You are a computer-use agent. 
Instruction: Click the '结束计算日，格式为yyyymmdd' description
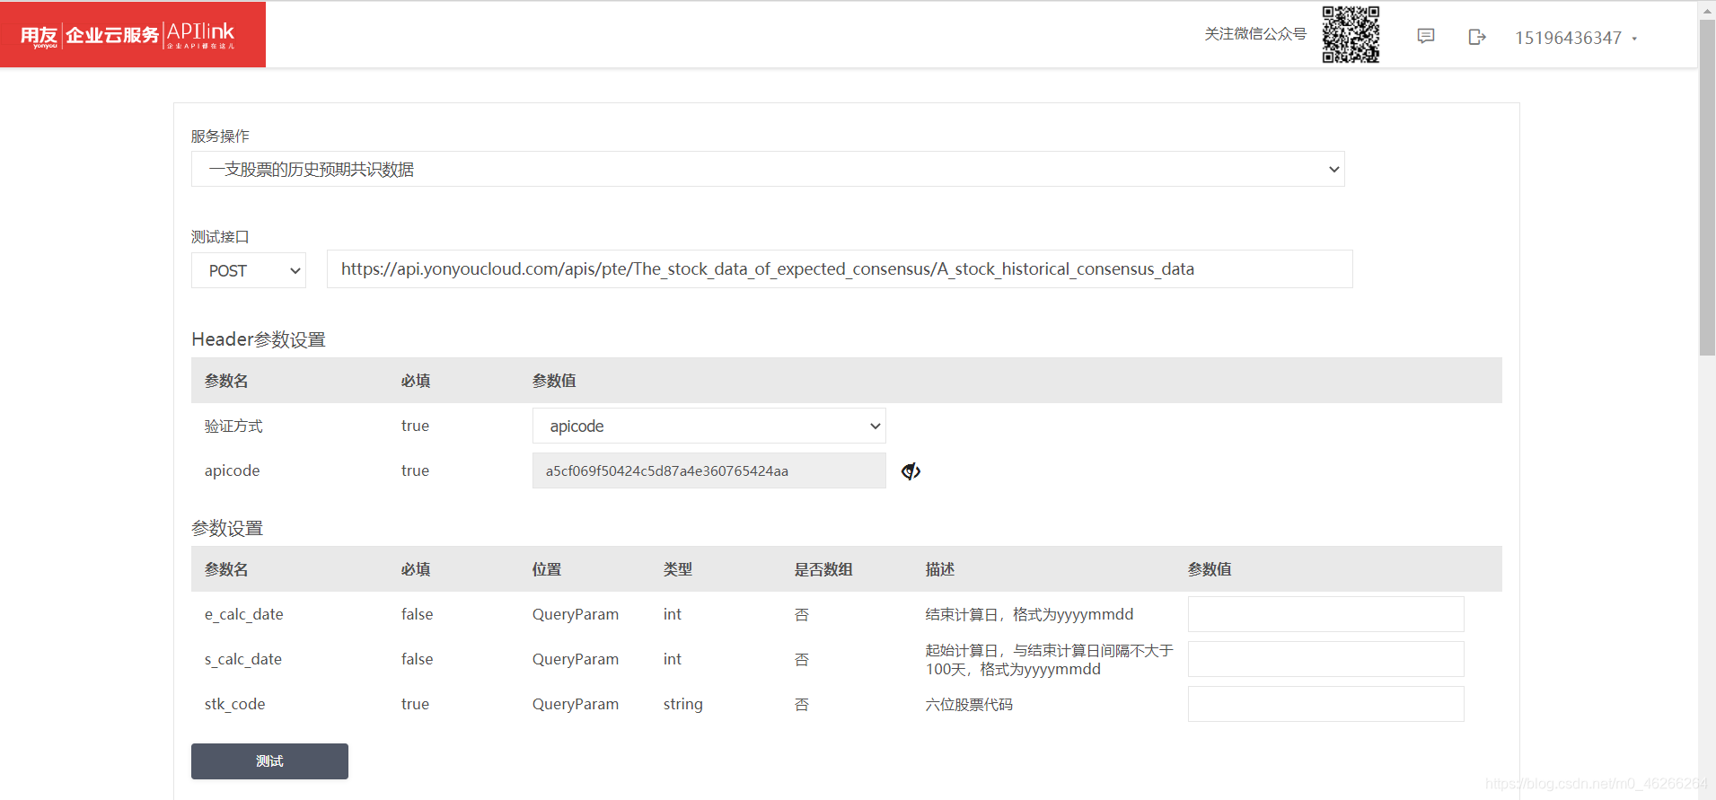pos(1030,614)
